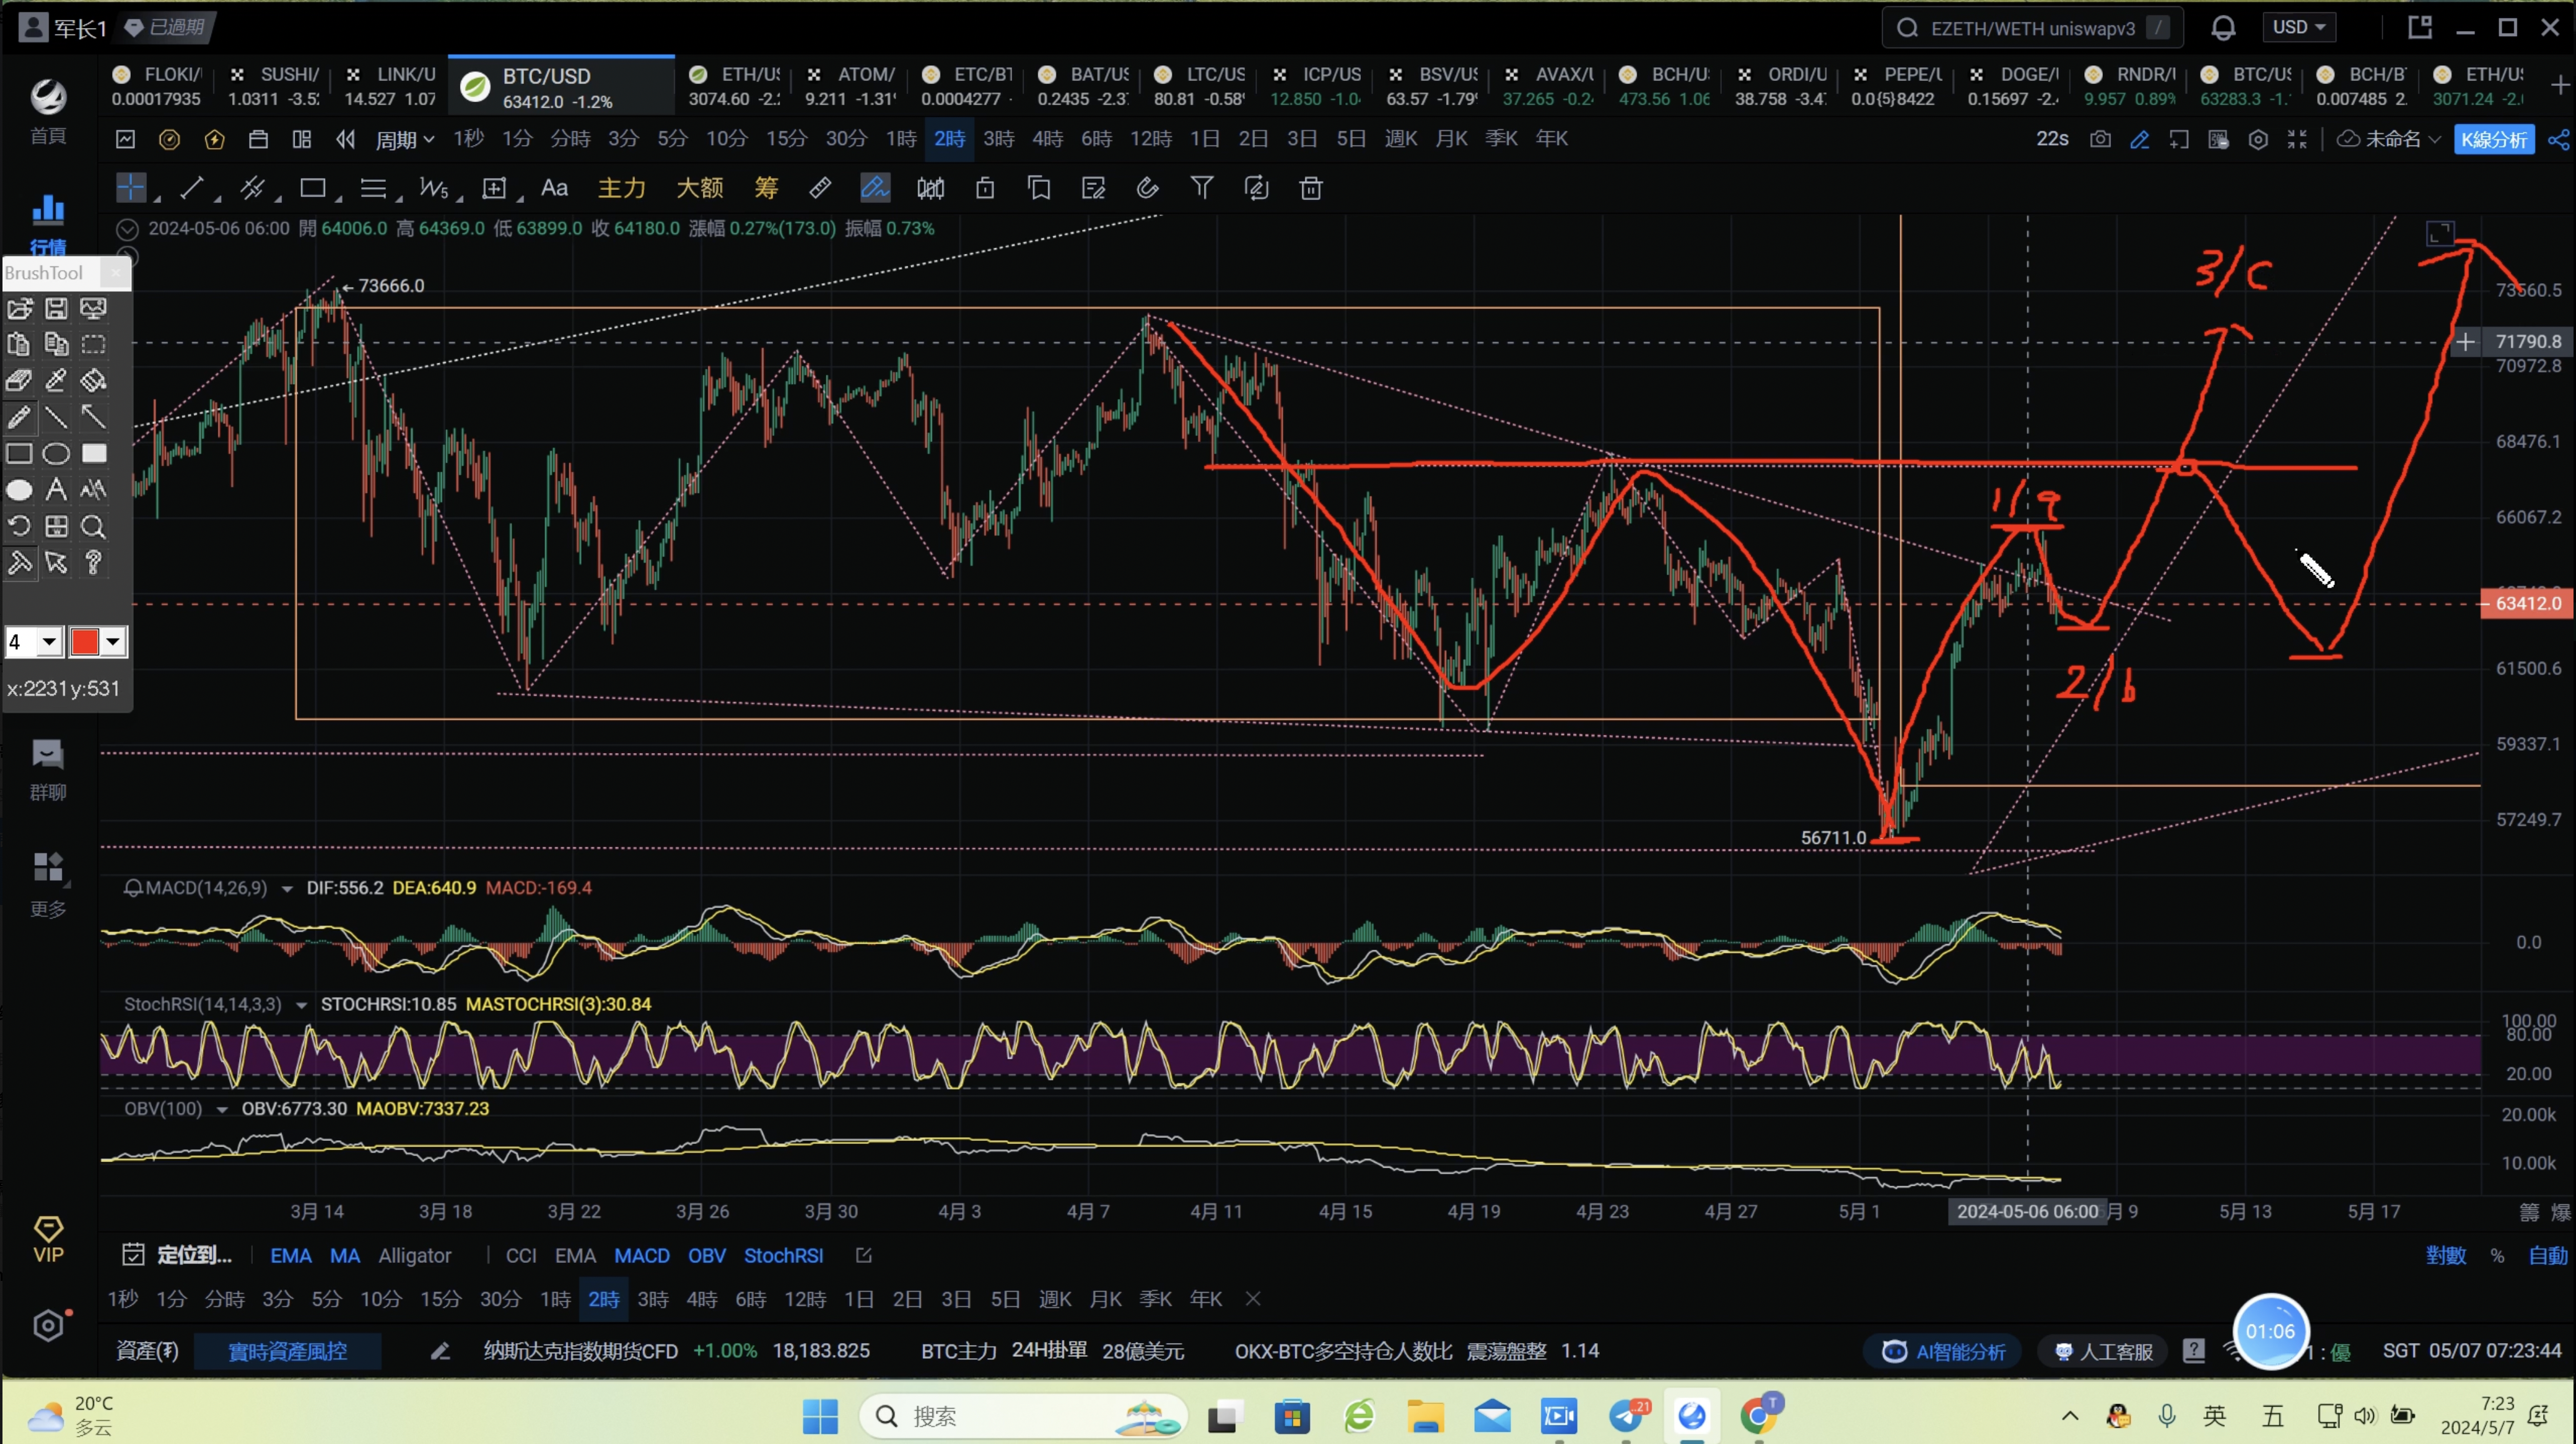Screen dimensions: 2576x1444
Task: Collapse the OHLC info line chevron
Action: (x=127, y=229)
